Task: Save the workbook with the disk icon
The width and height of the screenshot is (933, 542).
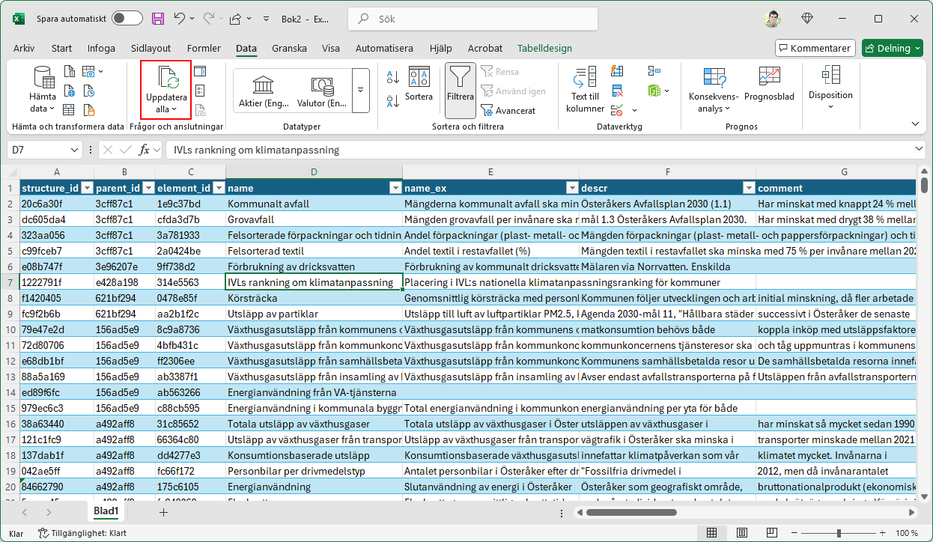Action: point(158,19)
